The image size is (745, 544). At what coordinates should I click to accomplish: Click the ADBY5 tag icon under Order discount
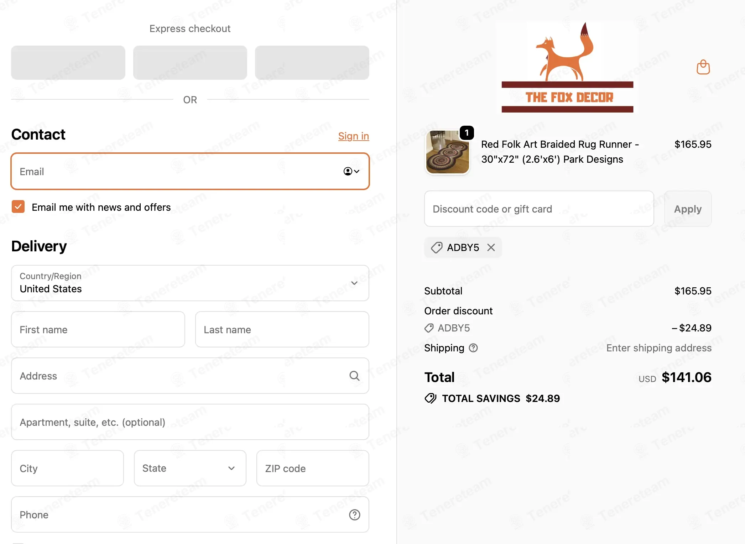pos(429,328)
